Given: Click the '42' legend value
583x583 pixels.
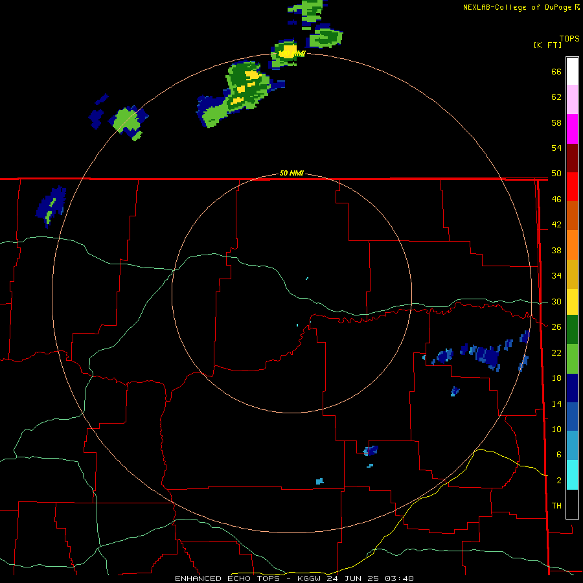Looking at the screenshot, I should 556,224.
